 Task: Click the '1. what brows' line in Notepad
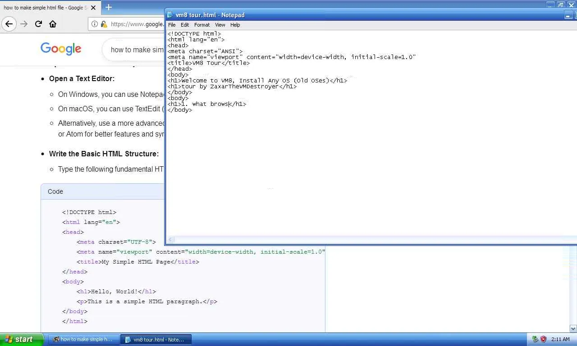207,104
